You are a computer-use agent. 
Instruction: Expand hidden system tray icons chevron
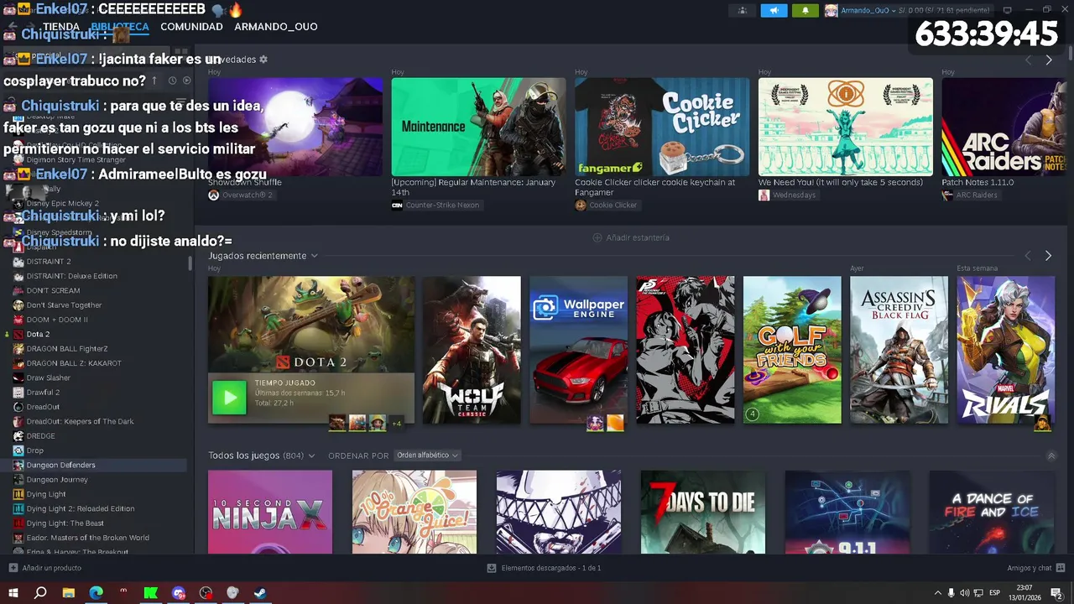click(x=938, y=593)
